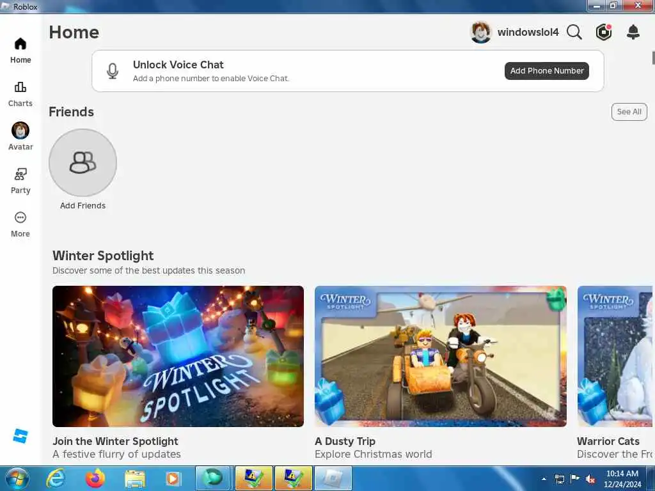Click the windowslol4 username
The image size is (655, 491).
[x=528, y=32]
